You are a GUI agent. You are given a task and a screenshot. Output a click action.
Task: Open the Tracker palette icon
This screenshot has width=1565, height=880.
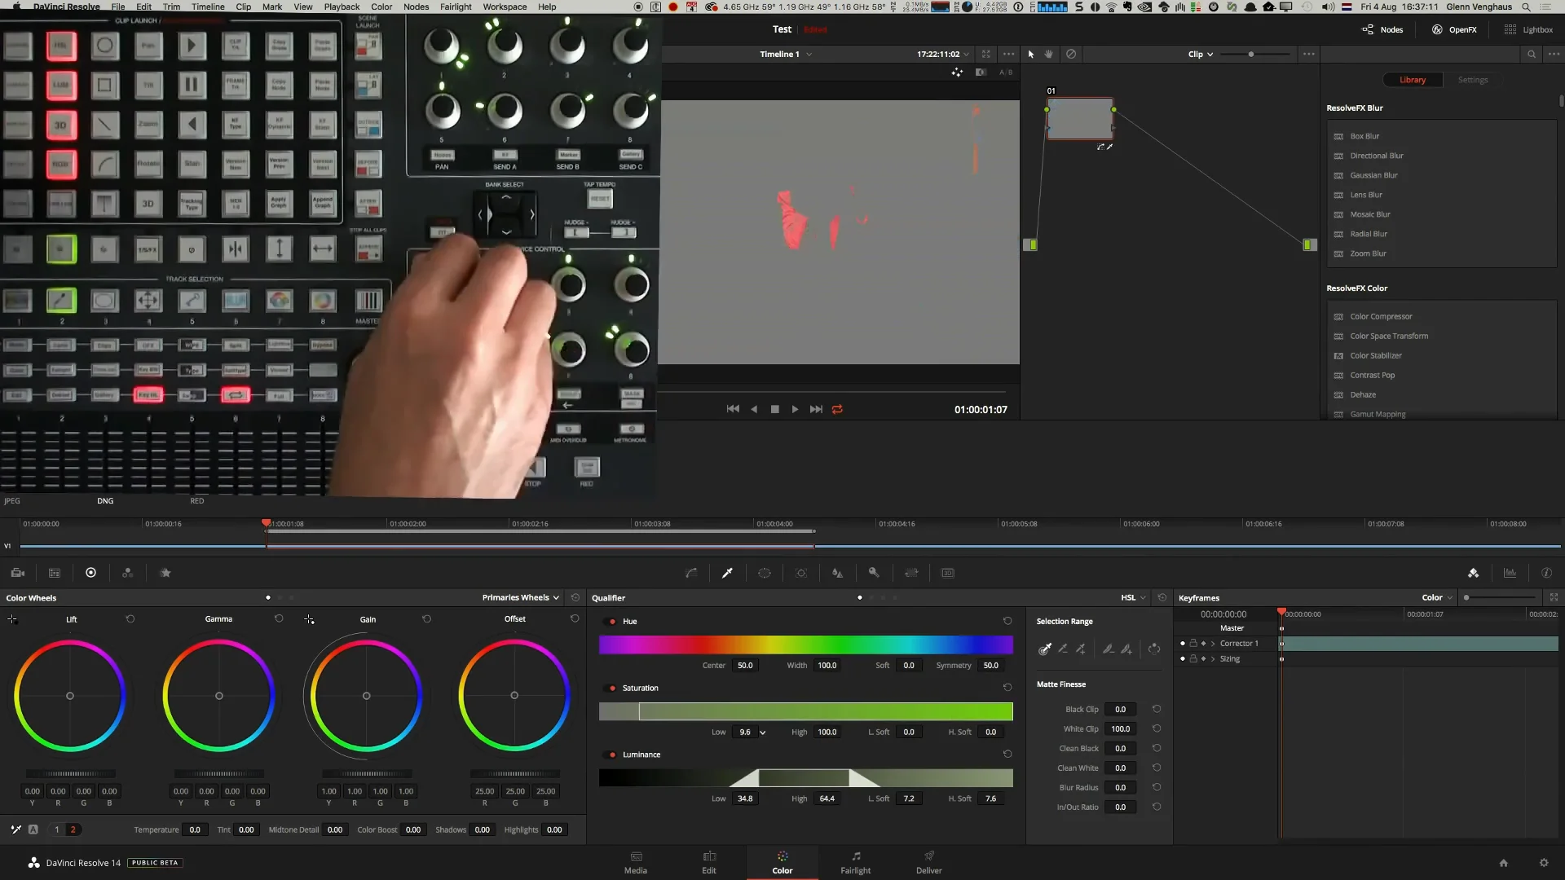point(801,573)
